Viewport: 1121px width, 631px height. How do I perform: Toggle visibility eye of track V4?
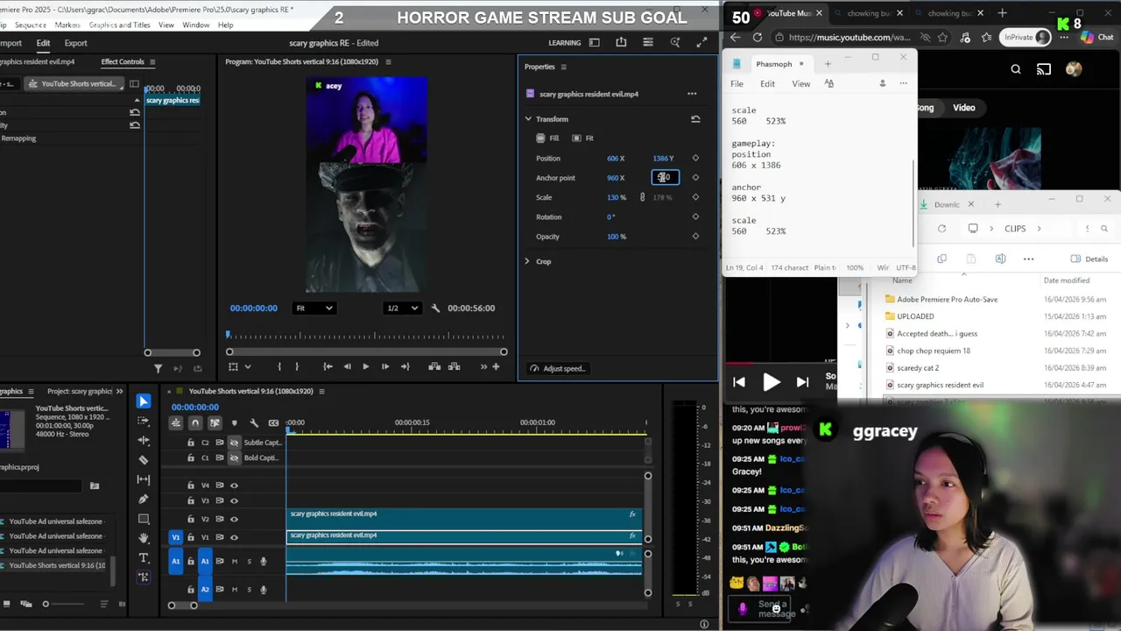[x=234, y=485]
